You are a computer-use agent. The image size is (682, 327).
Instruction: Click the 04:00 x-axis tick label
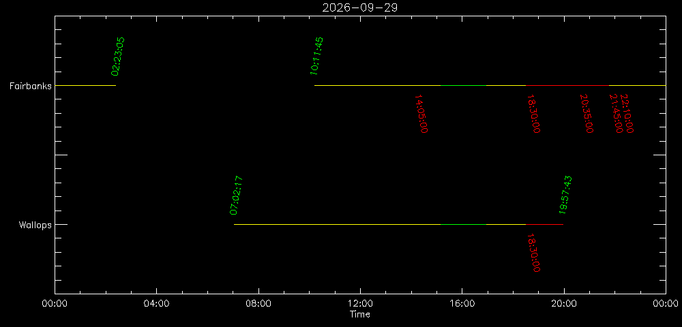click(157, 303)
